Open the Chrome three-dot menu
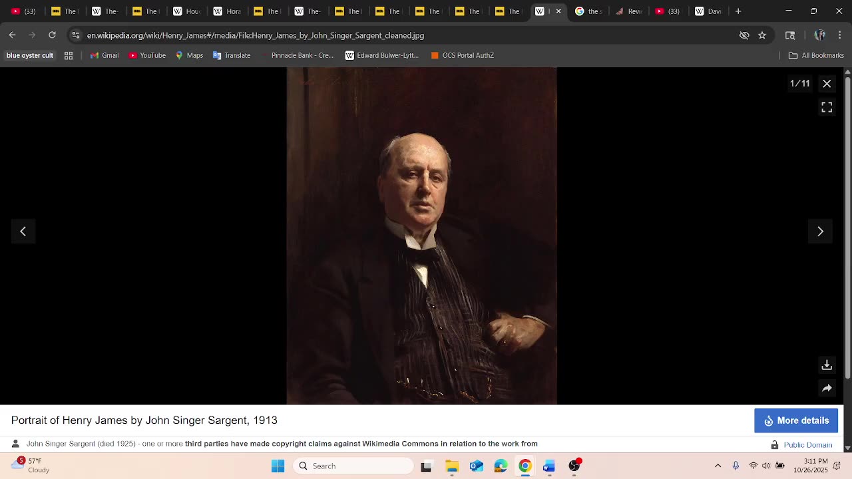Viewport: 852px width, 479px height. (840, 35)
